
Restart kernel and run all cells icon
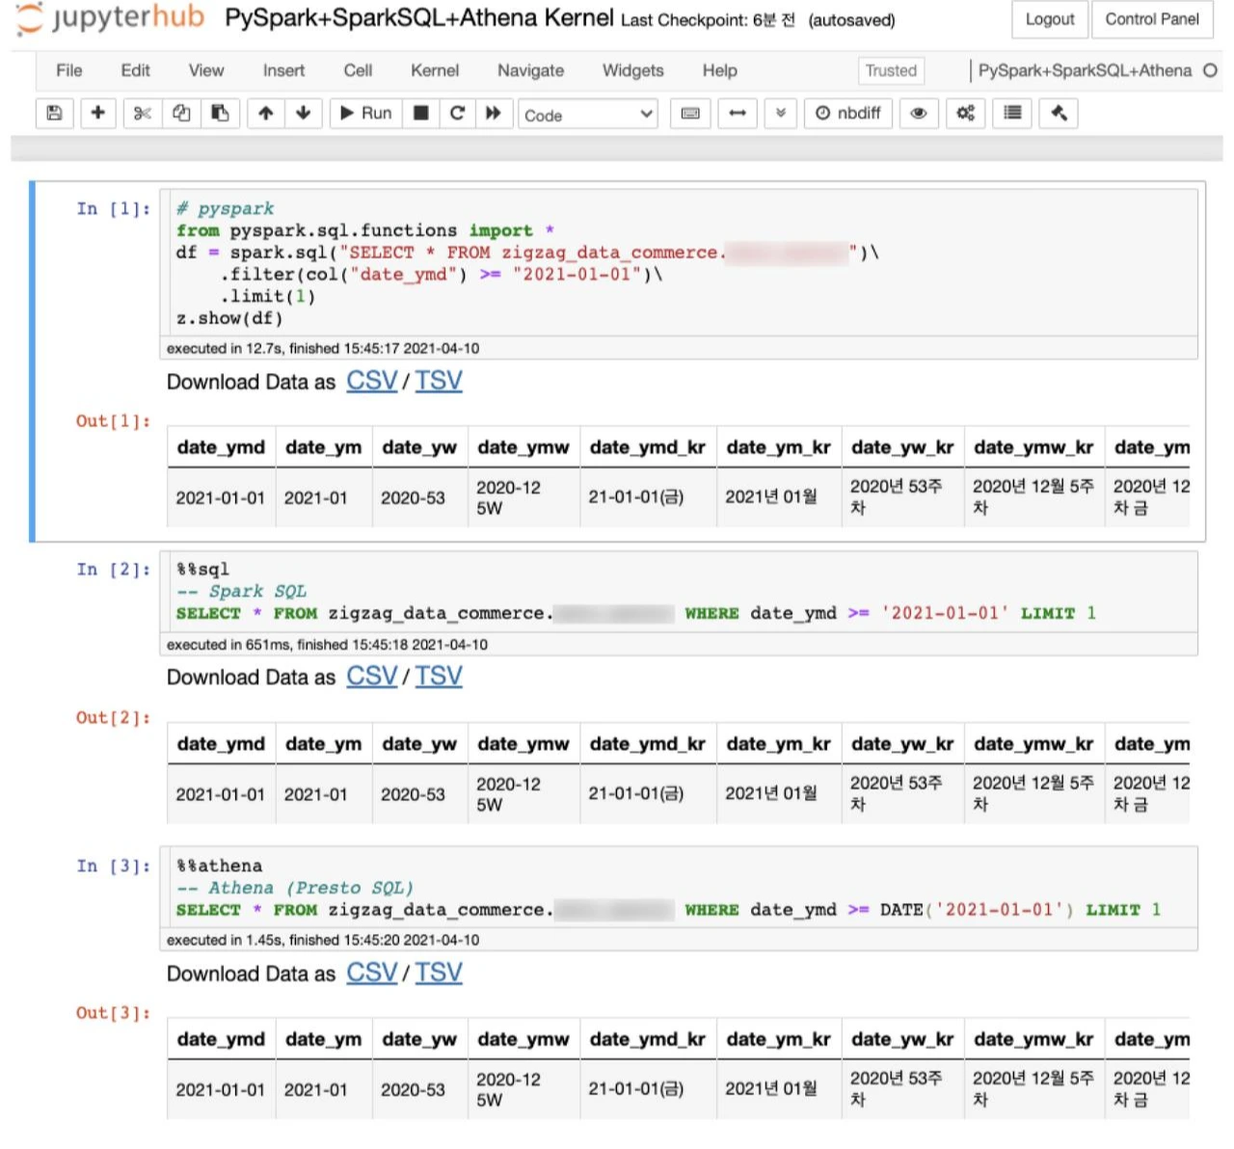pos(494,114)
